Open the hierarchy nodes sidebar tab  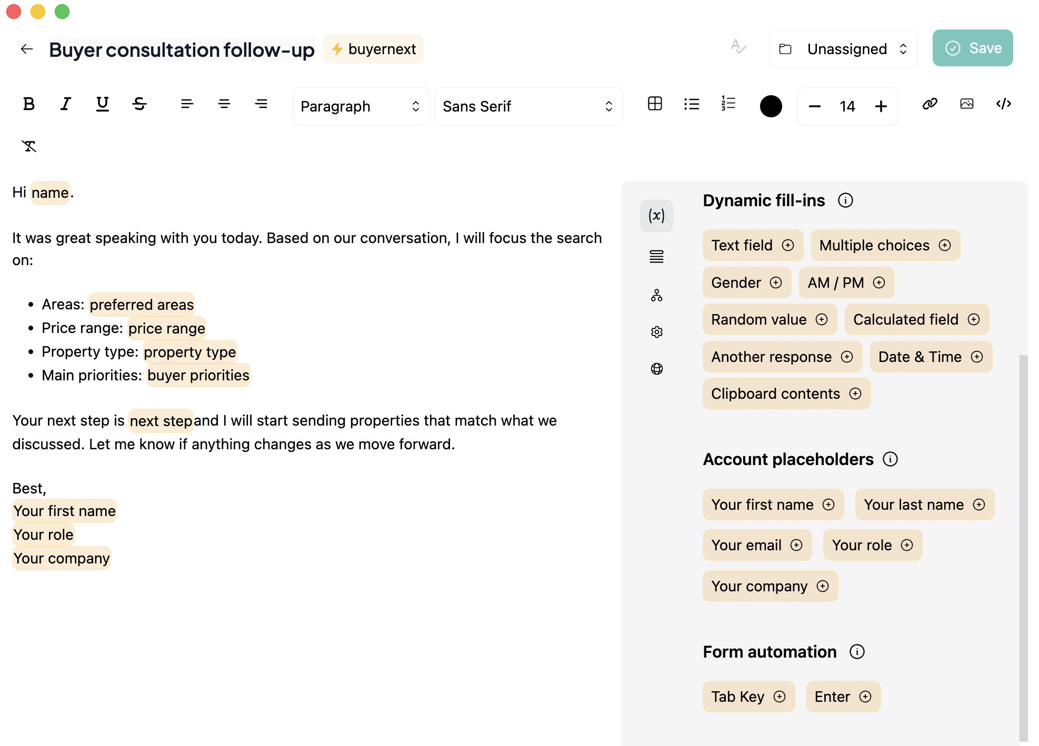tap(656, 295)
